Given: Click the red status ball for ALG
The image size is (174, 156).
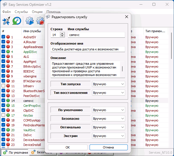Looking at the screenshot, I should point(8,56).
